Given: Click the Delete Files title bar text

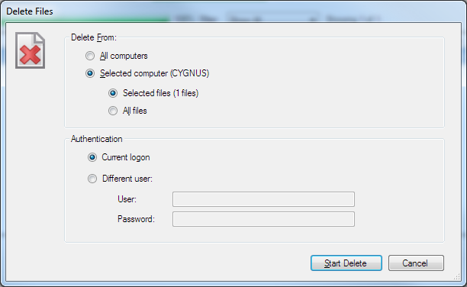Looking at the screenshot, I should point(30,11).
